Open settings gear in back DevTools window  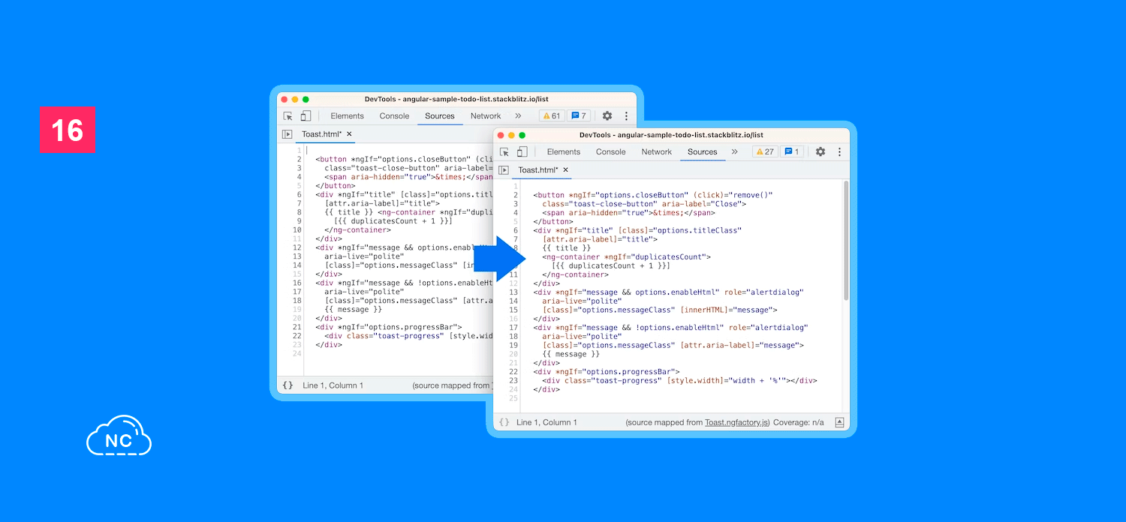[x=607, y=116]
